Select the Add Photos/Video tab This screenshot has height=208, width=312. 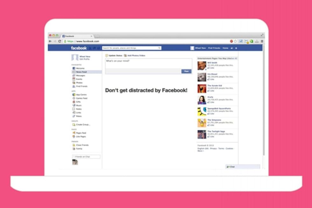135,56
